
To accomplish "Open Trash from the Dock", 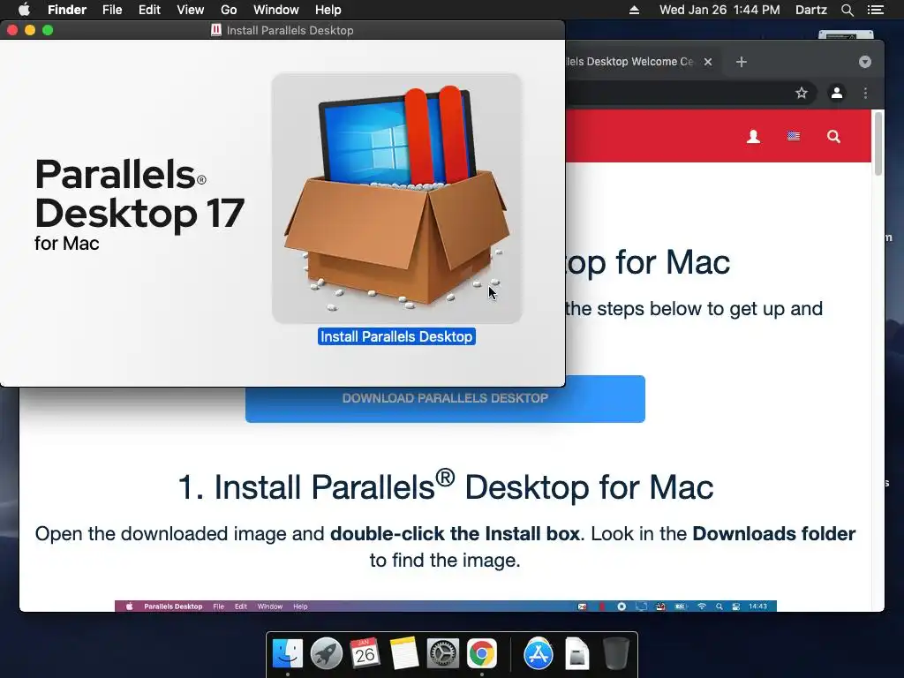I will (x=615, y=654).
